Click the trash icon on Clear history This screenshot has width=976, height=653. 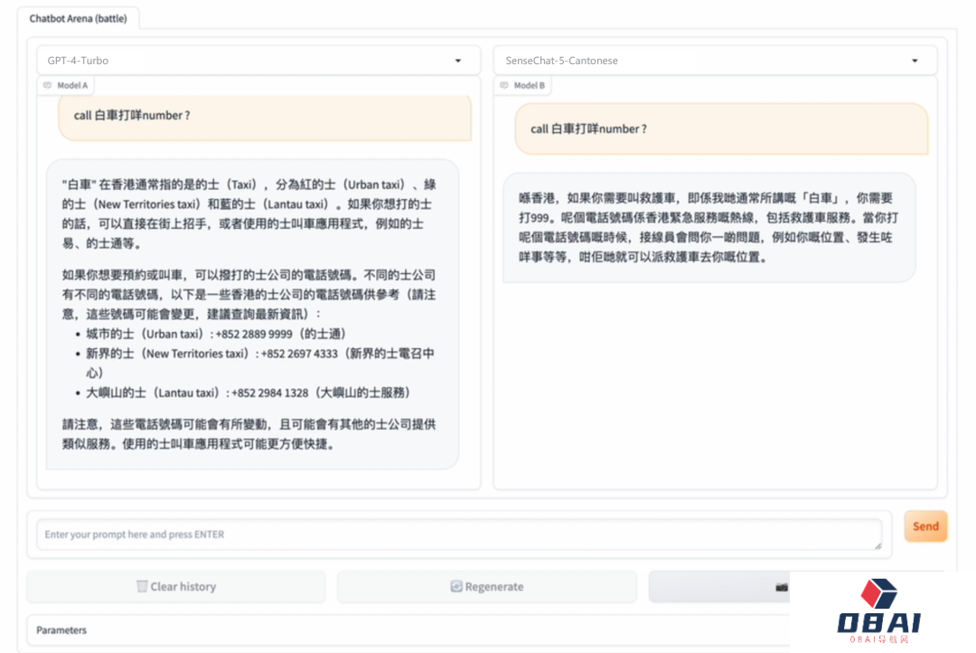(x=142, y=586)
